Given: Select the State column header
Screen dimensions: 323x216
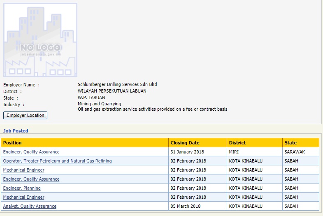Looking at the screenshot, I should coord(301,143).
